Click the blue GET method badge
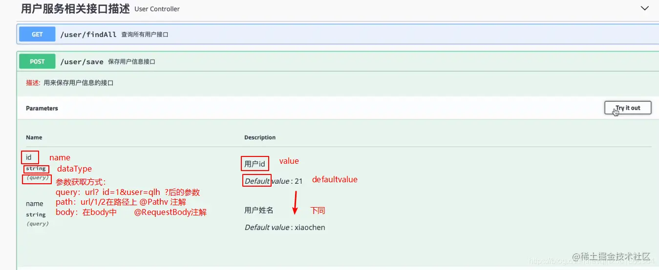Image resolution: width=659 pixels, height=270 pixels. pyautogui.click(x=37, y=35)
